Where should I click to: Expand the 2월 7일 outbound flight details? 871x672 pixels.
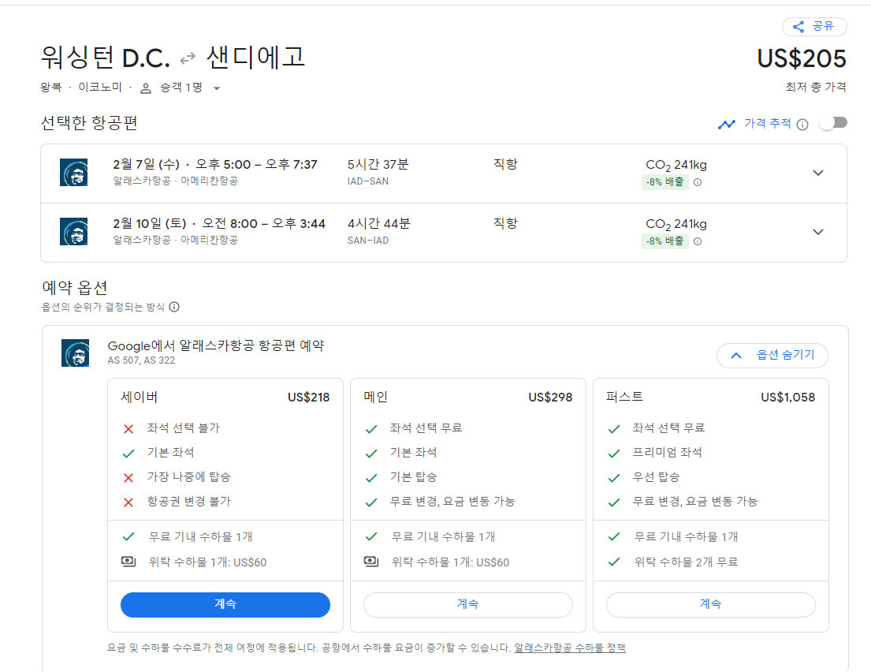[x=817, y=173]
